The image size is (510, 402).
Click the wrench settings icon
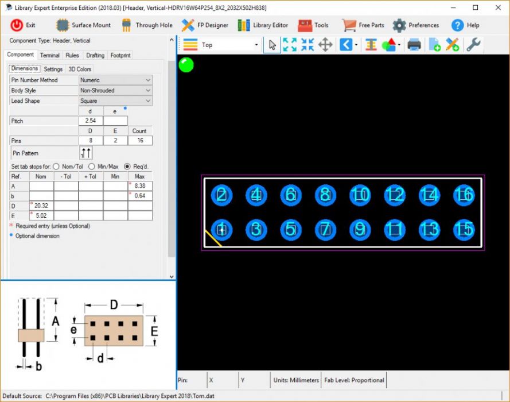point(473,45)
